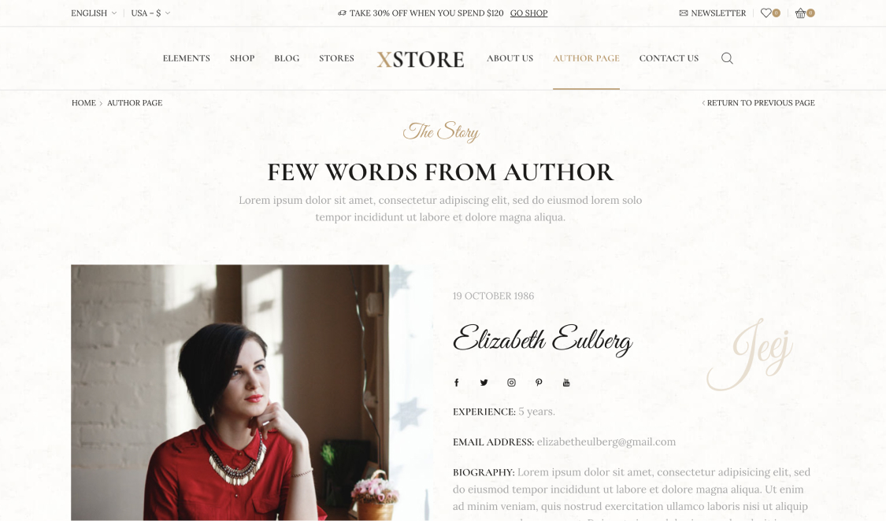Screen dimensions: 886x521
Task: Visit the author's Facebook profile icon
Action: click(457, 382)
